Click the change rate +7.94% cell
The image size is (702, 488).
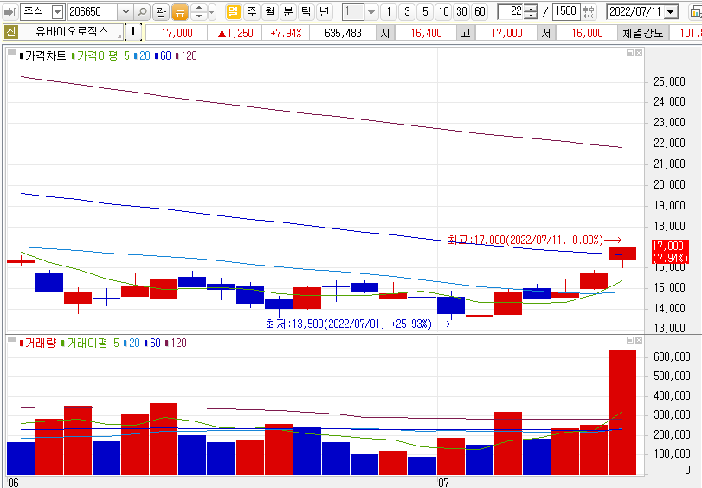pyautogui.click(x=287, y=33)
